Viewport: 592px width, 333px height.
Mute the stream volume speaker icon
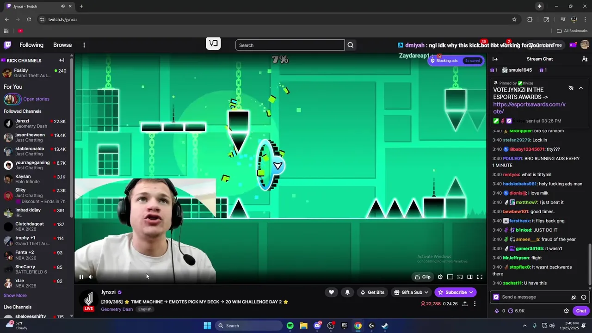(91, 277)
